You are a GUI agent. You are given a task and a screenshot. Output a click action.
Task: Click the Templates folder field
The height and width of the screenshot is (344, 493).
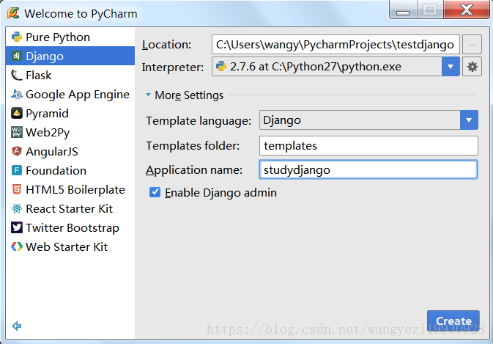pos(368,146)
